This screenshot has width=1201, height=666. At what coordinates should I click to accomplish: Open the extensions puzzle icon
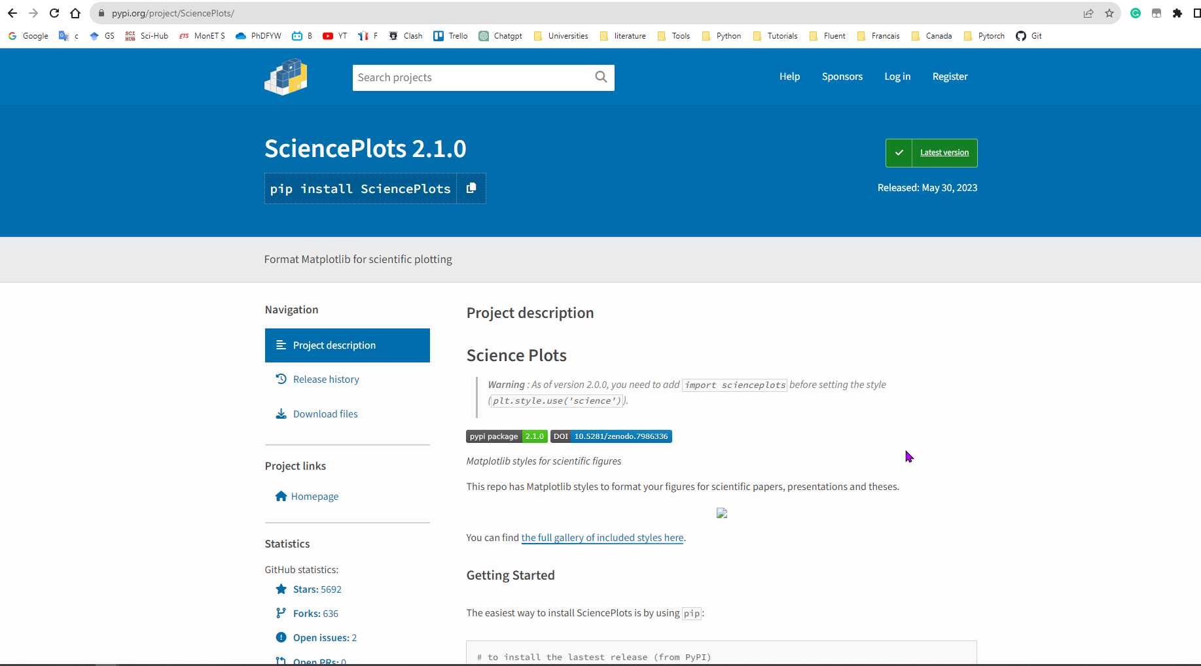tap(1177, 13)
